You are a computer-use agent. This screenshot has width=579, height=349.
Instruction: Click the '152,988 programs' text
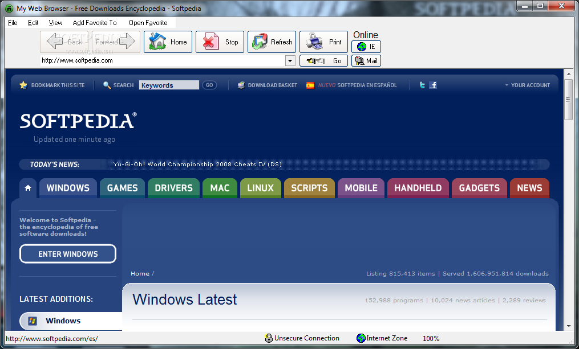point(394,301)
